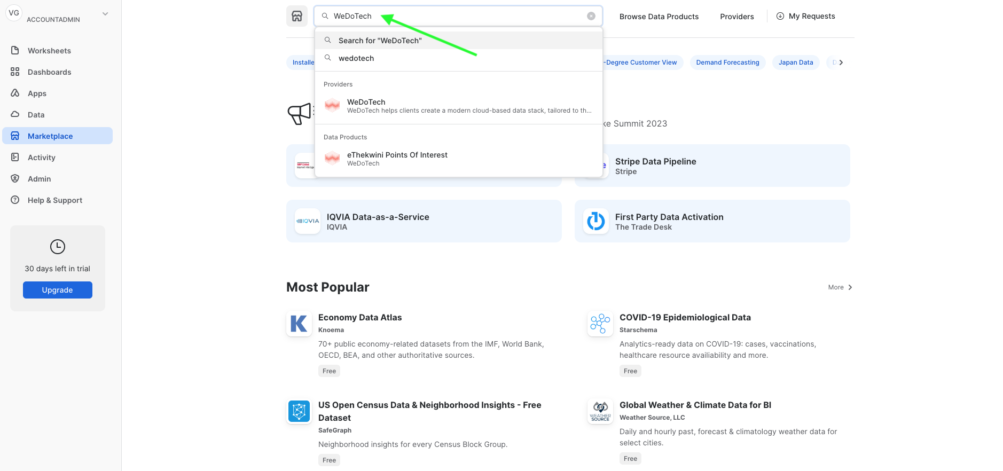Open Global Weather & Climate Data listing
1003x471 pixels.
pyautogui.click(x=695, y=405)
